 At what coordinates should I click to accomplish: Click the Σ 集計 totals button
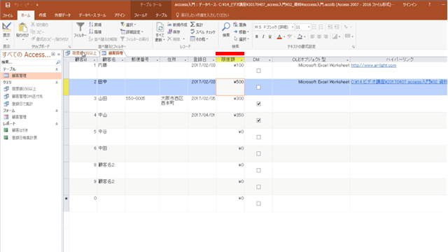(197, 25)
